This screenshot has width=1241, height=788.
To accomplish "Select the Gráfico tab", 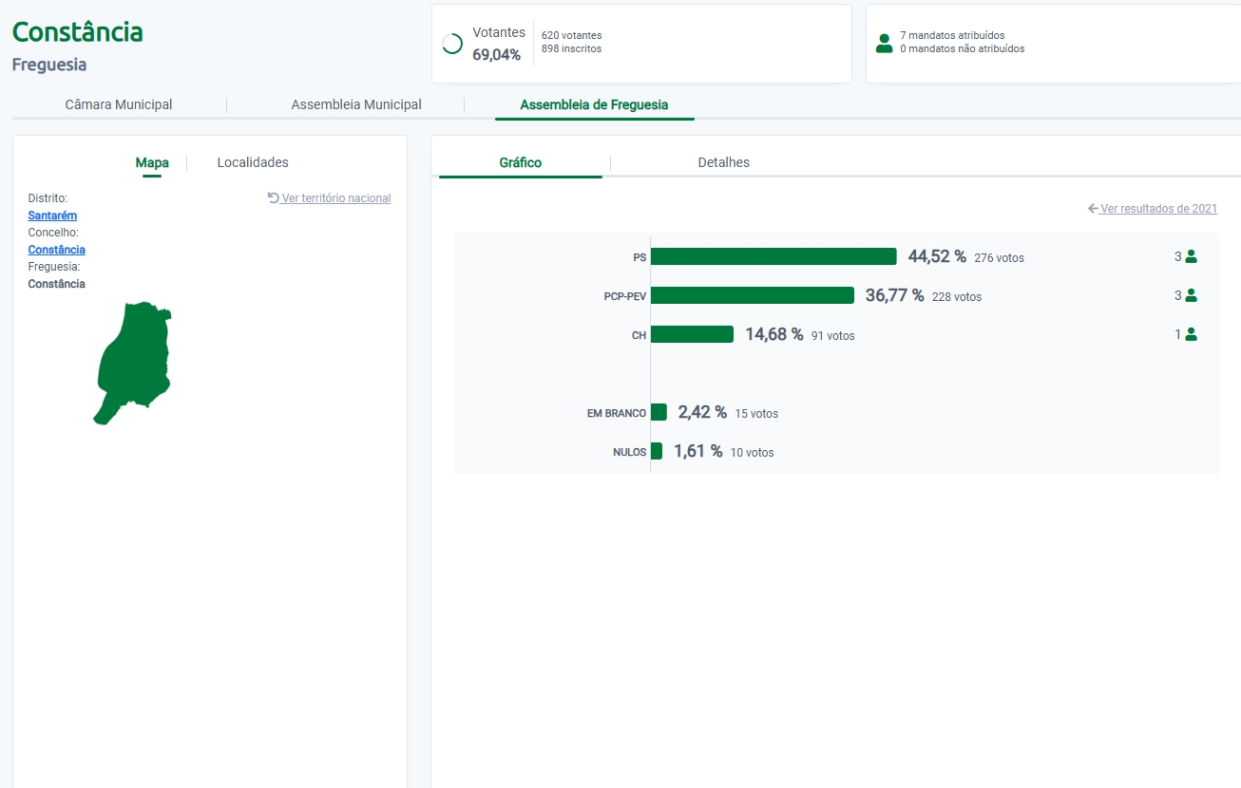I will pos(520,162).
